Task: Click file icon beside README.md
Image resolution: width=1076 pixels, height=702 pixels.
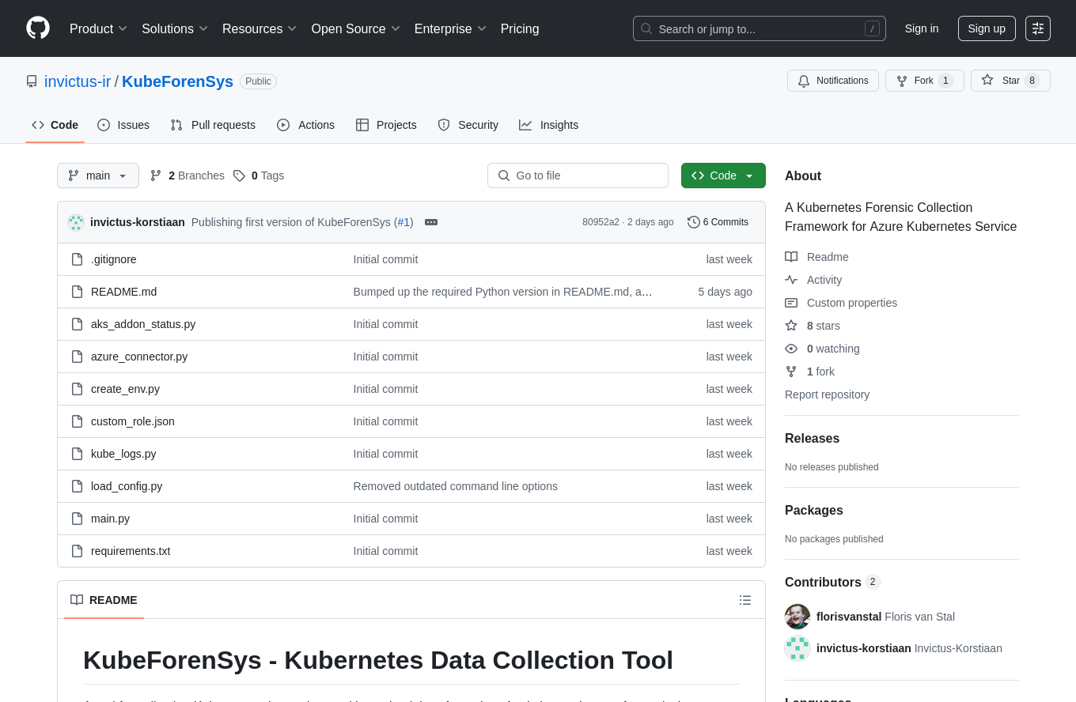Action: (x=77, y=292)
